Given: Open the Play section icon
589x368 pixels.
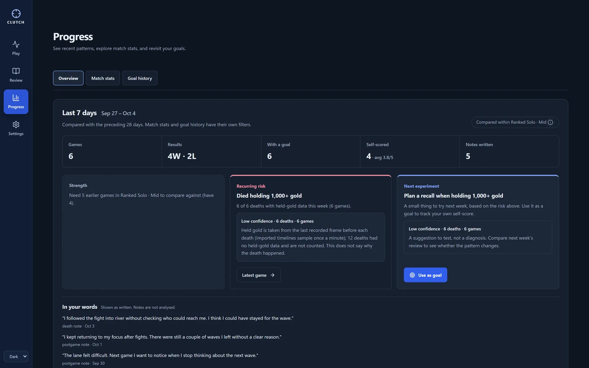Looking at the screenshot, I should [x=16, y=44].
